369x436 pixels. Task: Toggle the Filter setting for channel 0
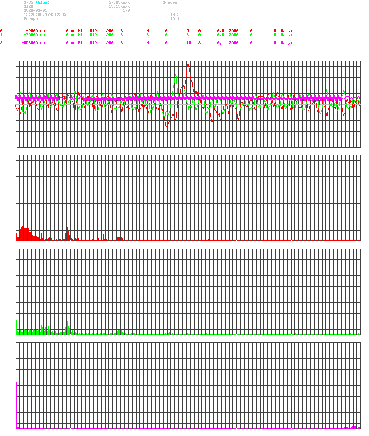point(251,31)
